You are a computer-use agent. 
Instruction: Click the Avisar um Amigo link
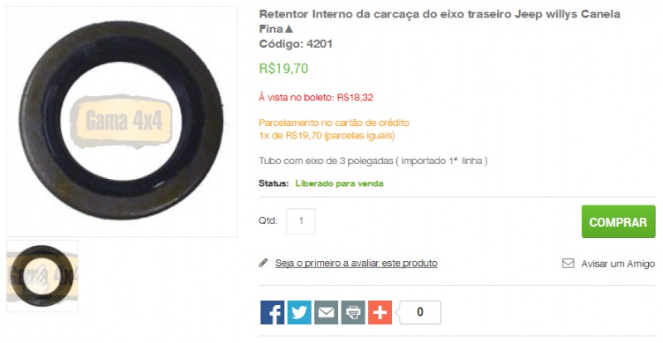point(617,263)
